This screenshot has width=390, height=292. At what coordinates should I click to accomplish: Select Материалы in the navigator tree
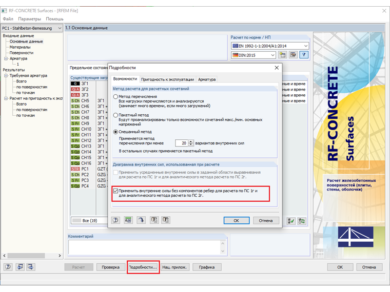point(20,47)
